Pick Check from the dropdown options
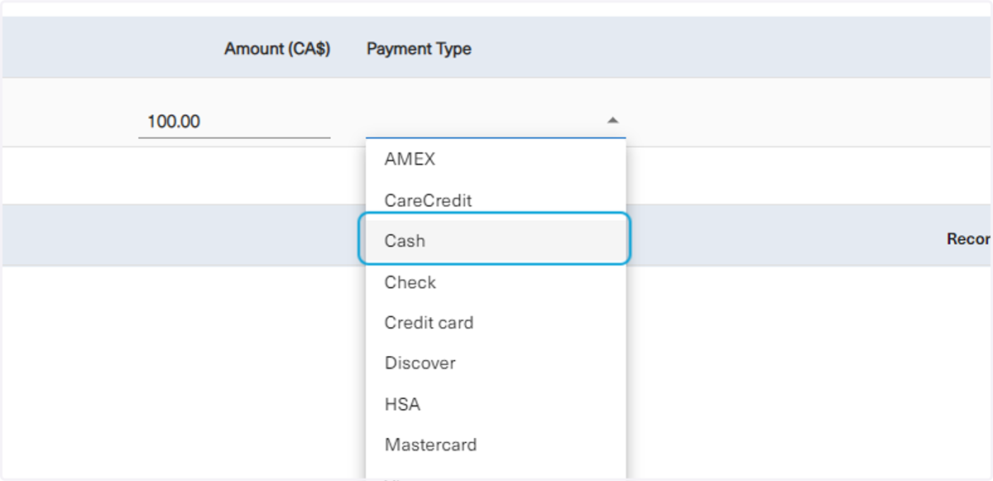 (496, 282)
